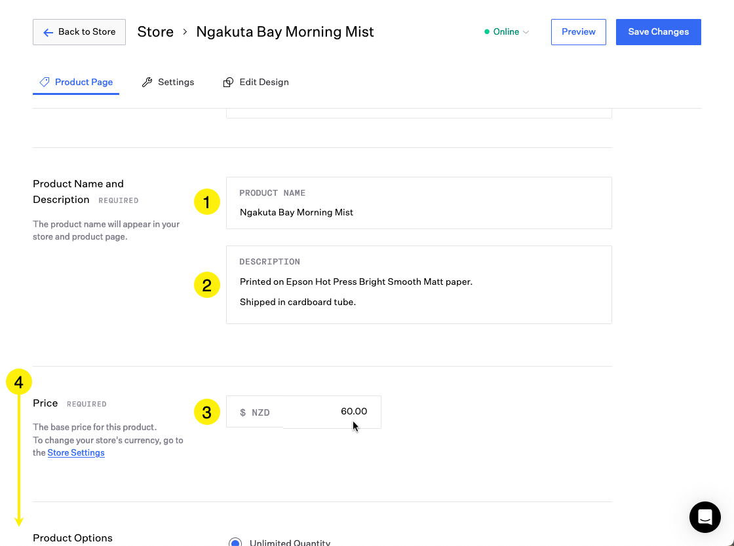This screenshot has width=734, height=546.
Task: Click the tag icon on Product Page tab
Action: coord(45,82)
